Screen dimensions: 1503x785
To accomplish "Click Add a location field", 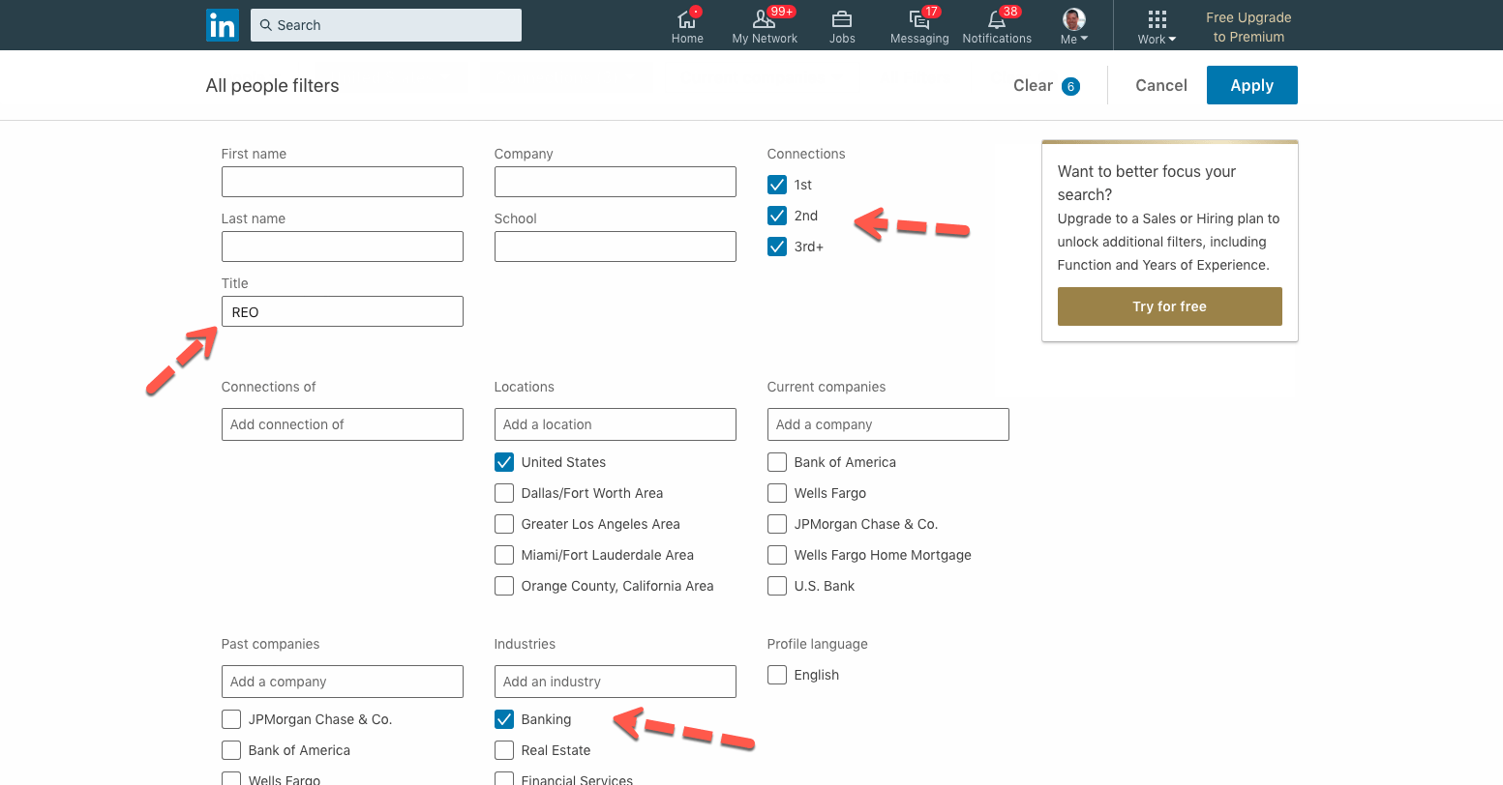I will coord(616,424).
